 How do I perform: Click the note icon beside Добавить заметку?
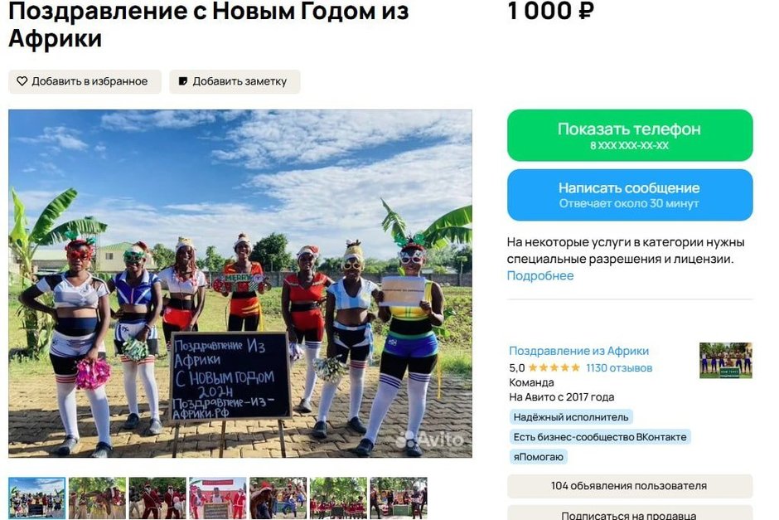[183, 81]
